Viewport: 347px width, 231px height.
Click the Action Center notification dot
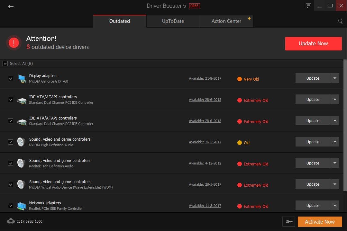pos(250,19)
